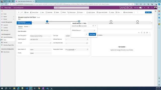The image size is (161, 90).
Task: Create a new record with New
Action: pos(42,12)
